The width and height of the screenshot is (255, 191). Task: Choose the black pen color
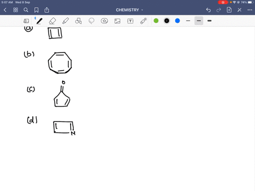(x=167, y=21)
